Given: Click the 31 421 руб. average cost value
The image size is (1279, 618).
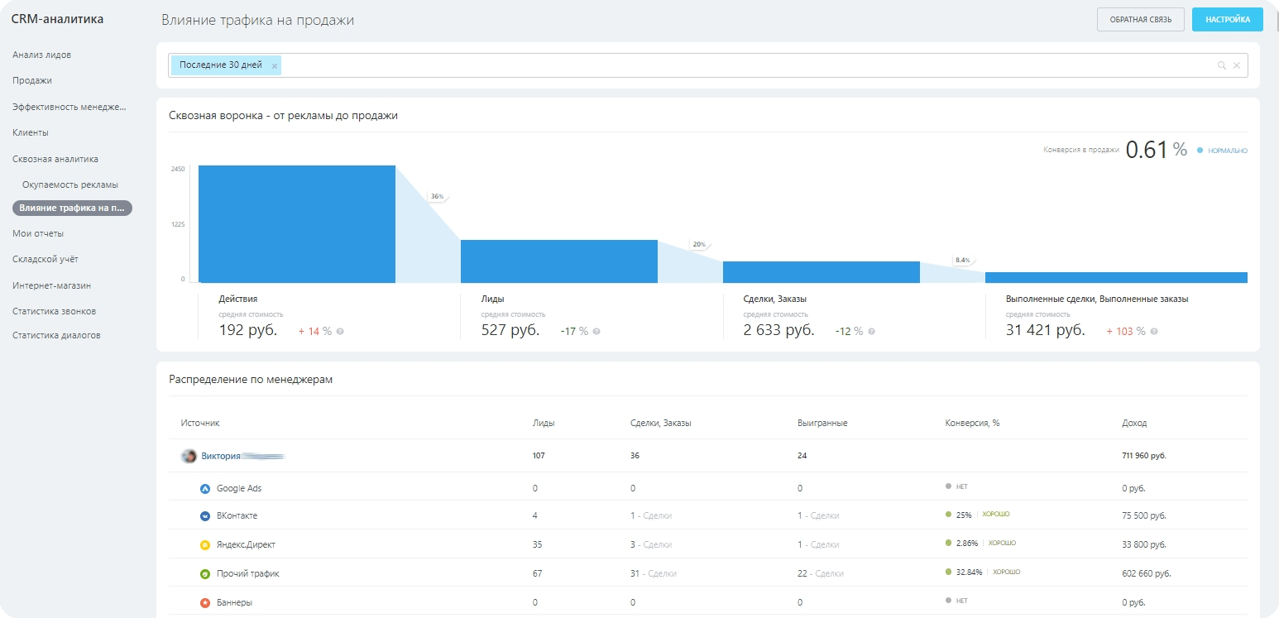Looking at the screenshot, I should (x=1045, y=330).
